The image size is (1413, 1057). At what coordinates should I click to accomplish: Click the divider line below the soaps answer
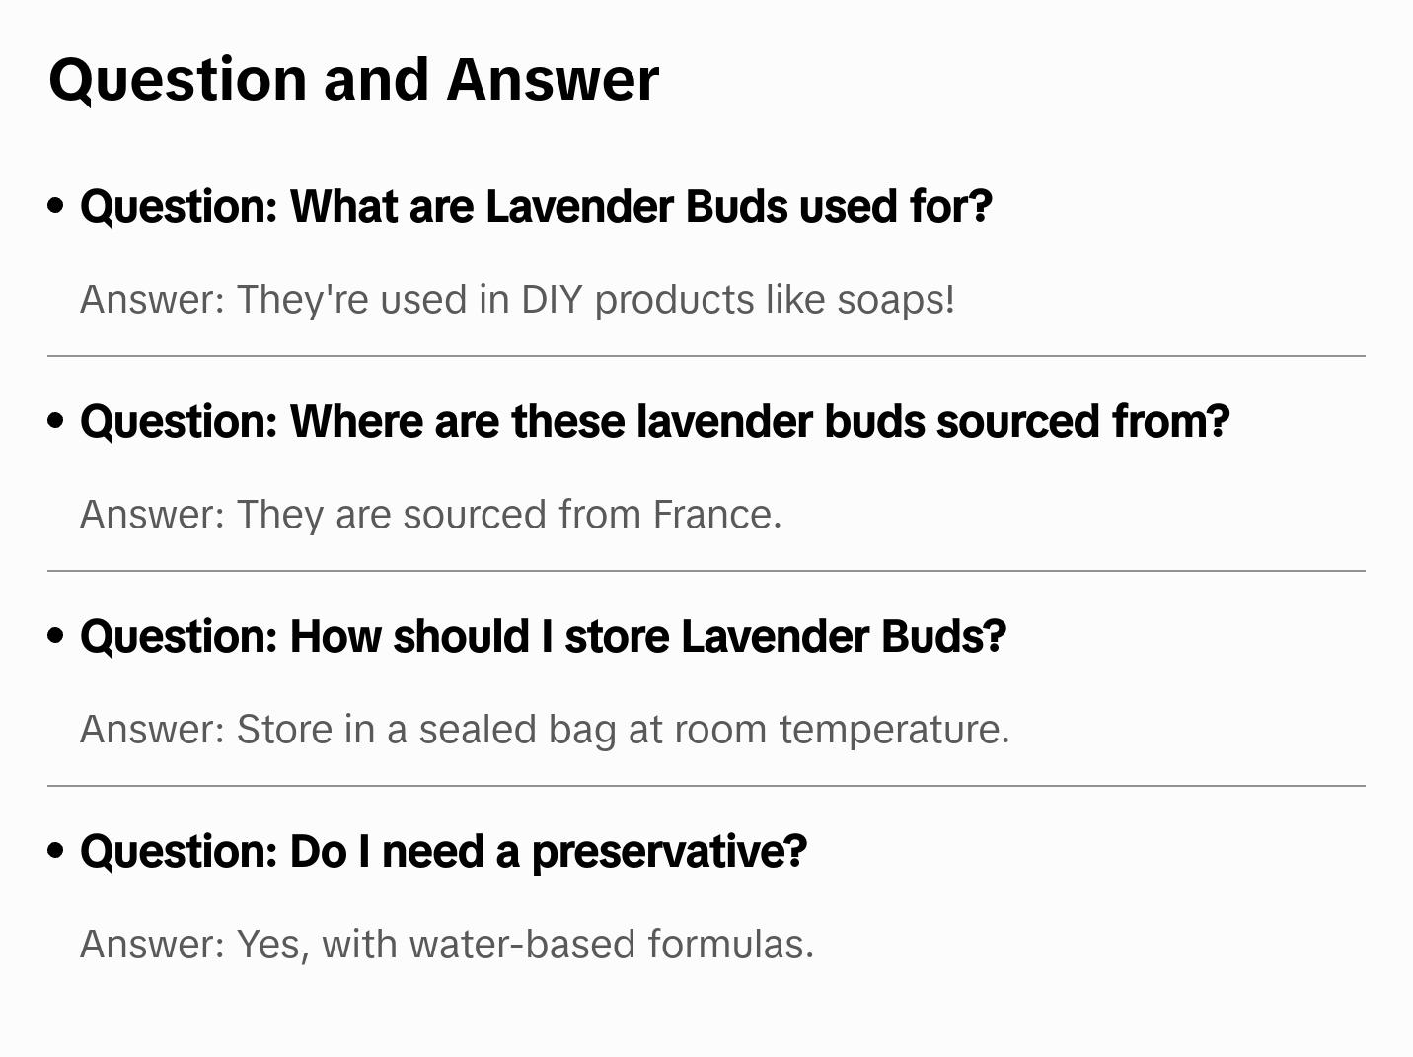tap(706, 355)
